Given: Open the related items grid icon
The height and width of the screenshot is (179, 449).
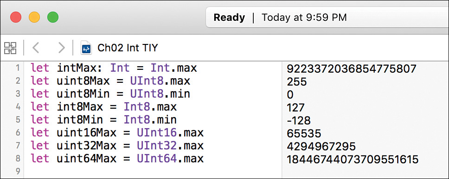Looking at the screenshot, I should click(10, 48).
